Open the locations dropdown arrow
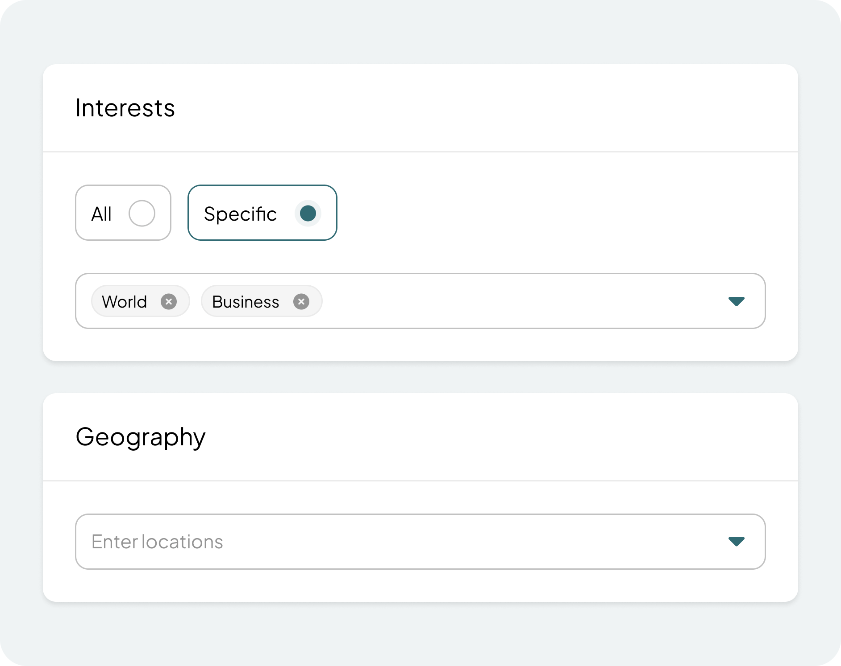The image size is (841, 666). [x=736, y=541]
